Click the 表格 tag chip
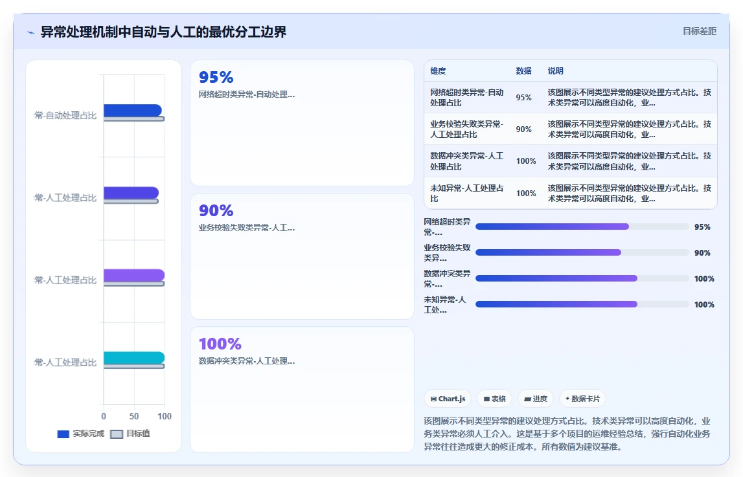Viewport: 743px width, 477px height. pos(494,399)
